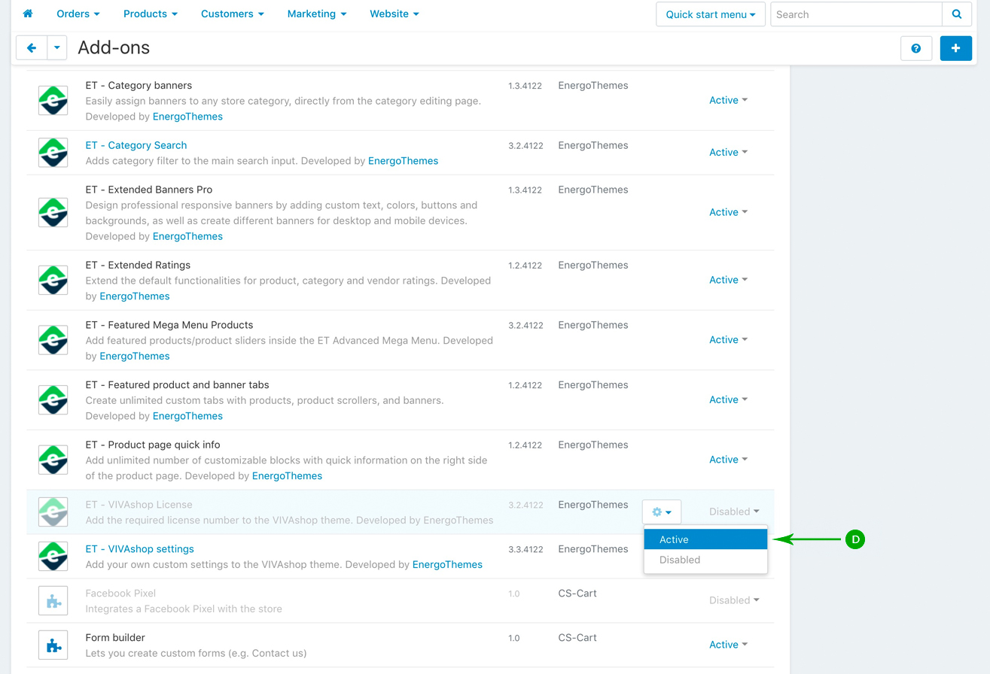Open status dropdown for ET - Extended Ratings

729,280
